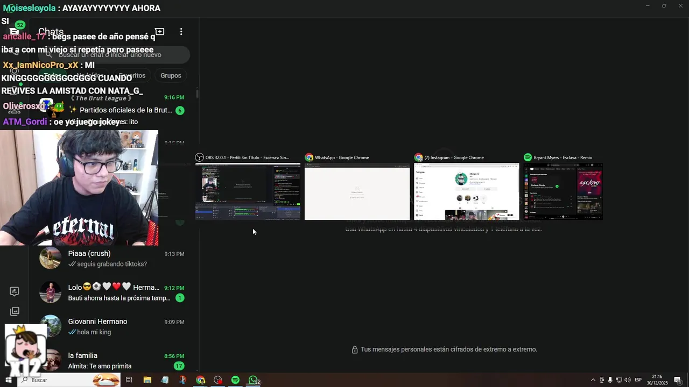This screenshot has width=689, height=387.
Task: Click the taskbar icon beside File Explorer
Action: point(165,380)
